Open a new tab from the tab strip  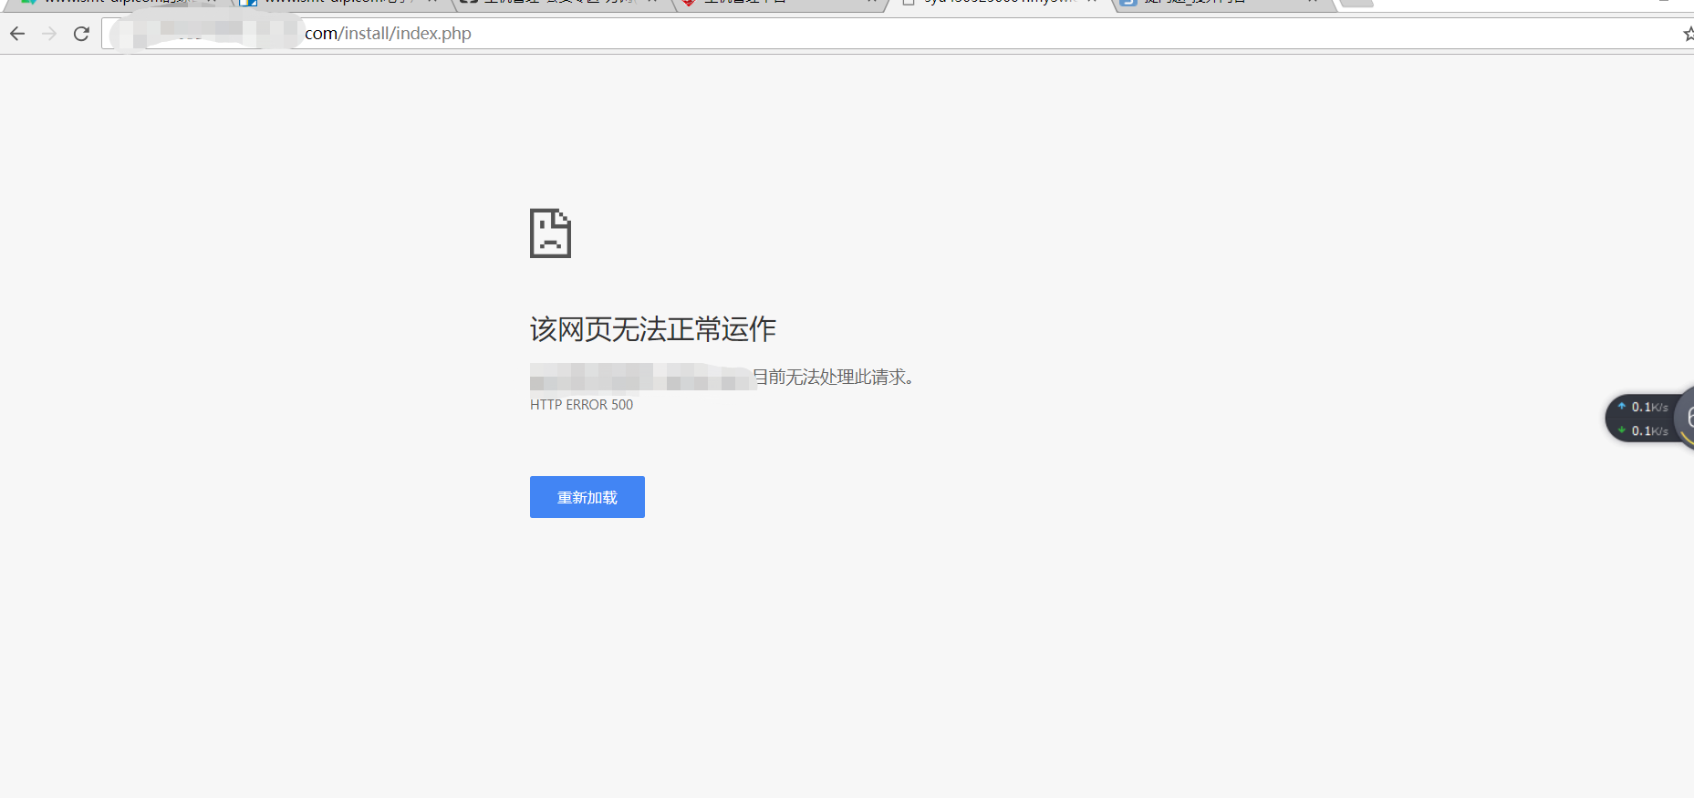[1356, 3]
